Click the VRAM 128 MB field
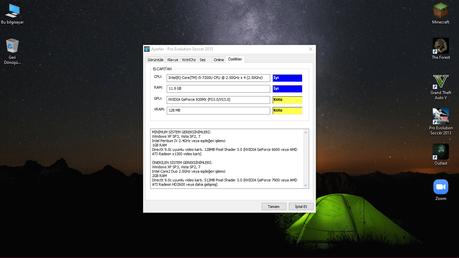The height and width of the screenshot is (258, 459). click(x=218, y=111)
